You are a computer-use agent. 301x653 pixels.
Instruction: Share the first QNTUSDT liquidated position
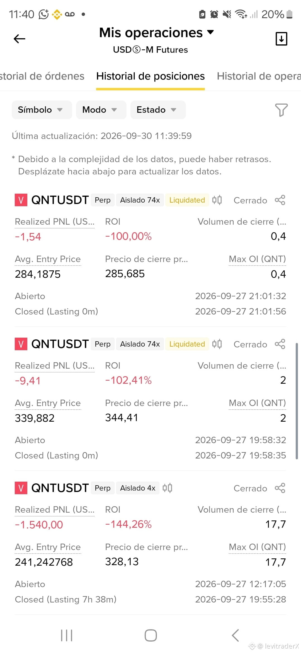280,200
